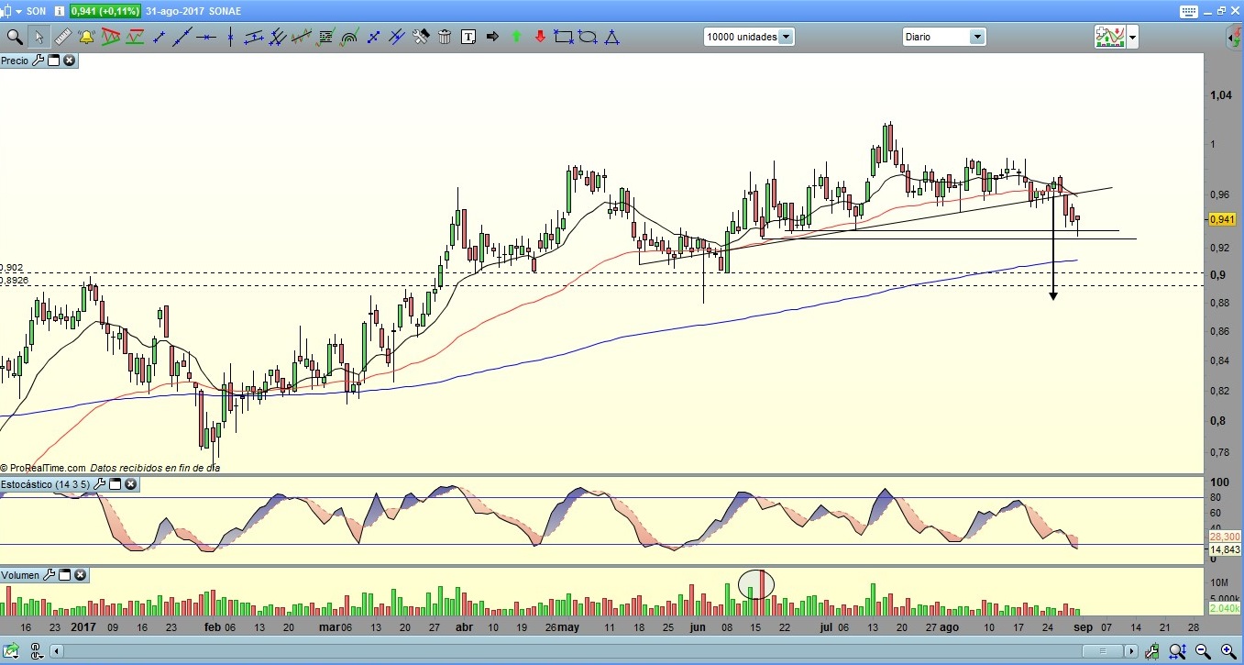Select the red down arrow marker
Screen dimensions: 1244x665
tap(540, 37)
